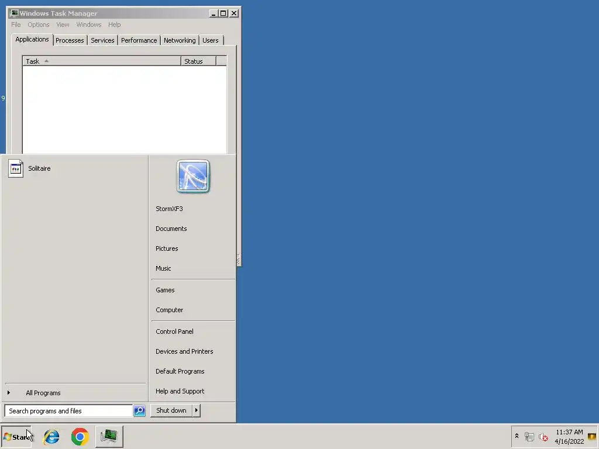This screenshot has height=449, width=599.
Task: Open Computer from the Start menu
Action: point(169,310)
